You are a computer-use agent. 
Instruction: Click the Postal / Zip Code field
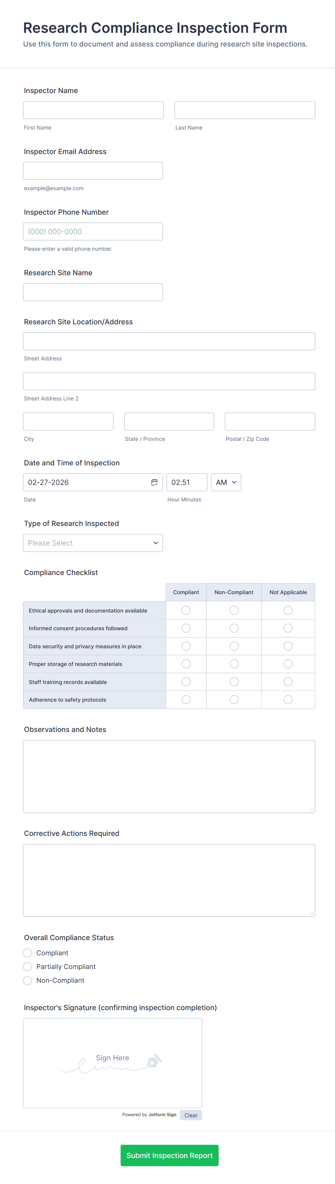coord(270,421)
